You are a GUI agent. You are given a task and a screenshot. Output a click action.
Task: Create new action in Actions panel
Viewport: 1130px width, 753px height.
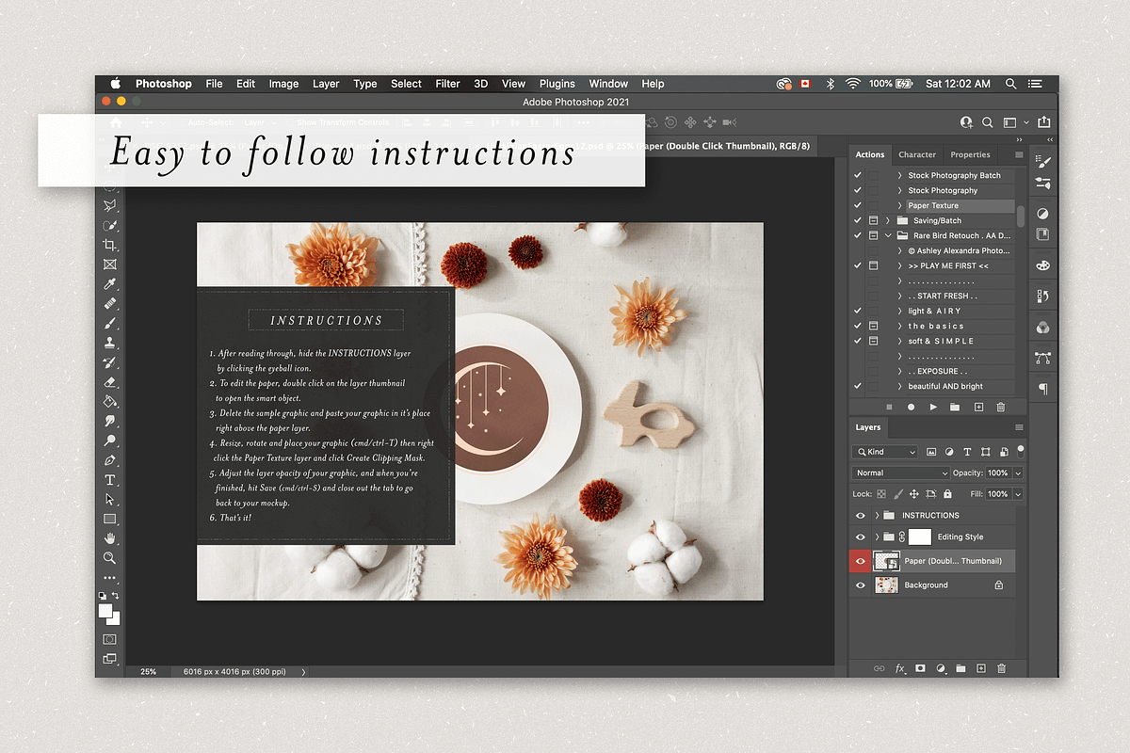tap(978, 407)
